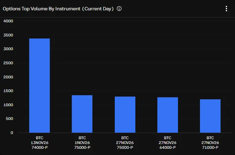The height and width of the screenshot is (155, 235).
Task: Click the 1NOV26 75000-P axis label
Action: click(82, 143)
